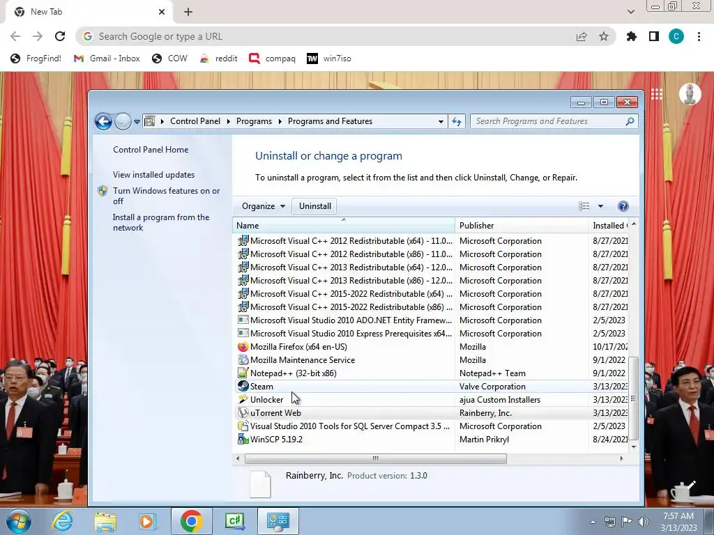Open the Google apps grid icon
This screenshot has height=535, width=714.
coord(656,94)
